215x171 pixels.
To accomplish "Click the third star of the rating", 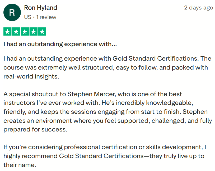I will pyautogui.click(x=25, y=32).
